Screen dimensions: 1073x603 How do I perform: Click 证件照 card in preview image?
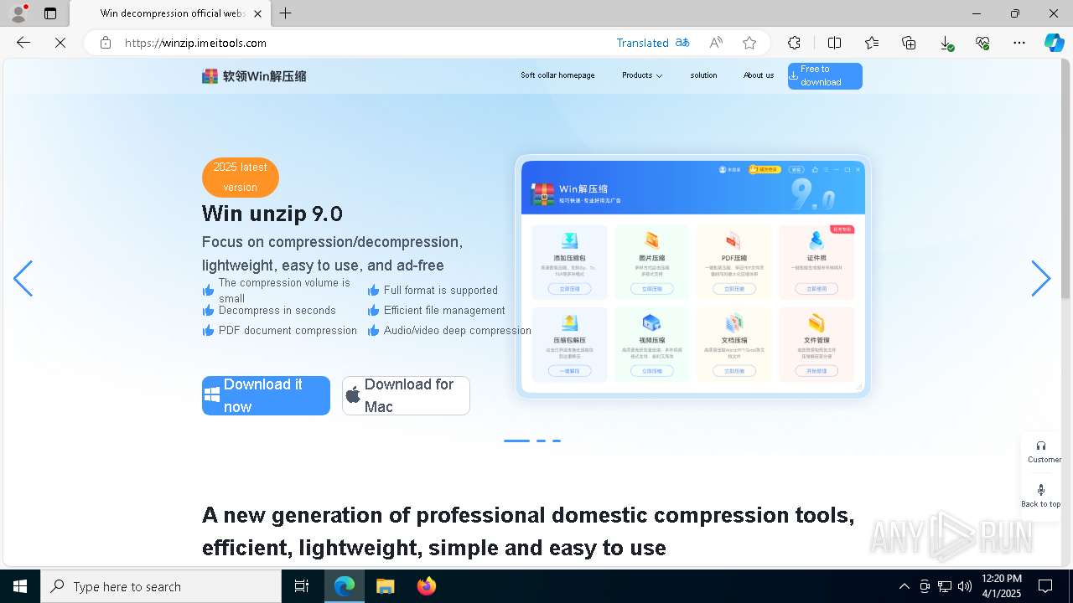tap(816, 262)
